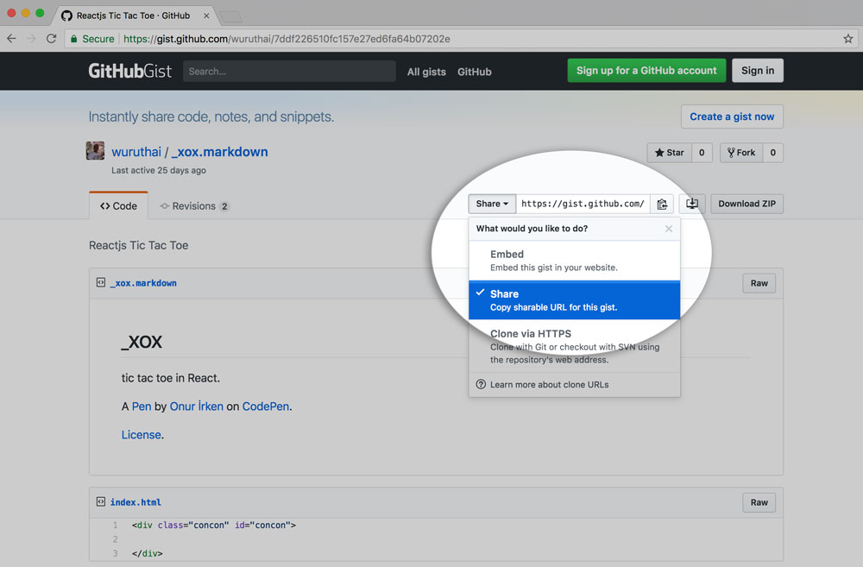Viewport: 863px width, 567px height.
Task: Bookmark this page with the star icon
Action: [x=848, y=39]
